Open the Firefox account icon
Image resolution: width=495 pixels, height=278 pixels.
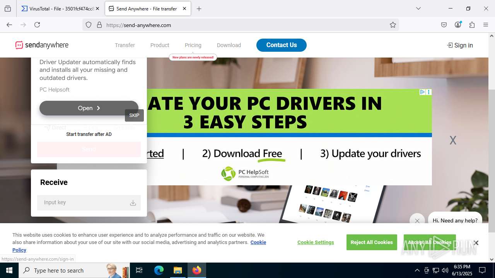coord(458,25)
